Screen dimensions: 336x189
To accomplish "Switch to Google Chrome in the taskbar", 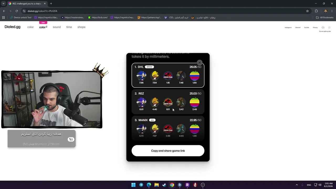I will (172, 185).
